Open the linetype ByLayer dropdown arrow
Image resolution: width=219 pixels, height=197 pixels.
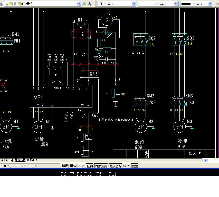tap(176, 4)
